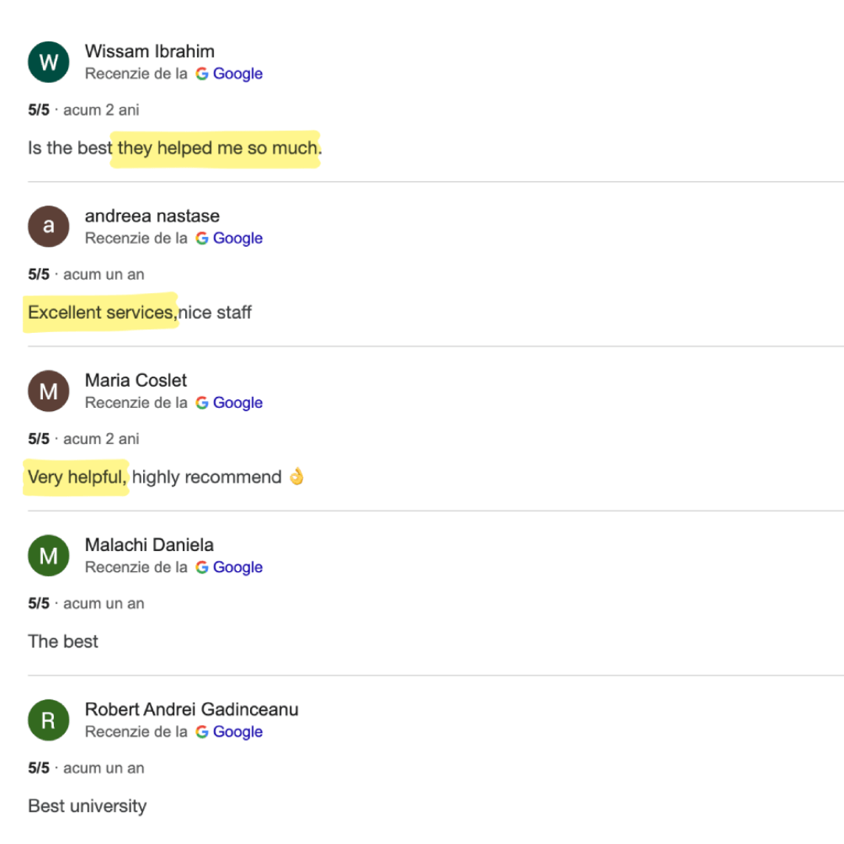Click Wissam Ibrahim's green W avatar
This screenshot has width=844, height=844.
click(48, 62)
